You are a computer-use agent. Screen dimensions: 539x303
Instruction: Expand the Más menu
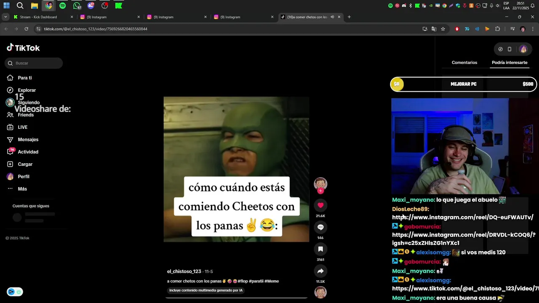point(22,189)
